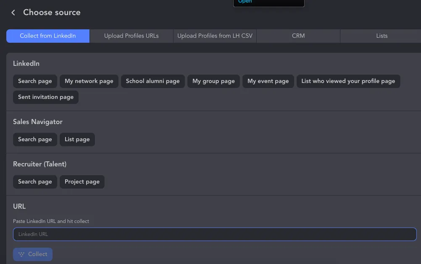
Task: Click the Sales Navigator section heading
Action: coord(37,122)
